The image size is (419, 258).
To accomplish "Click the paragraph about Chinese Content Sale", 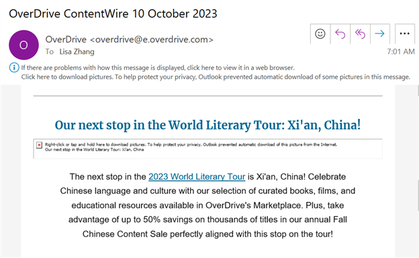I will (x=207, y=206).
